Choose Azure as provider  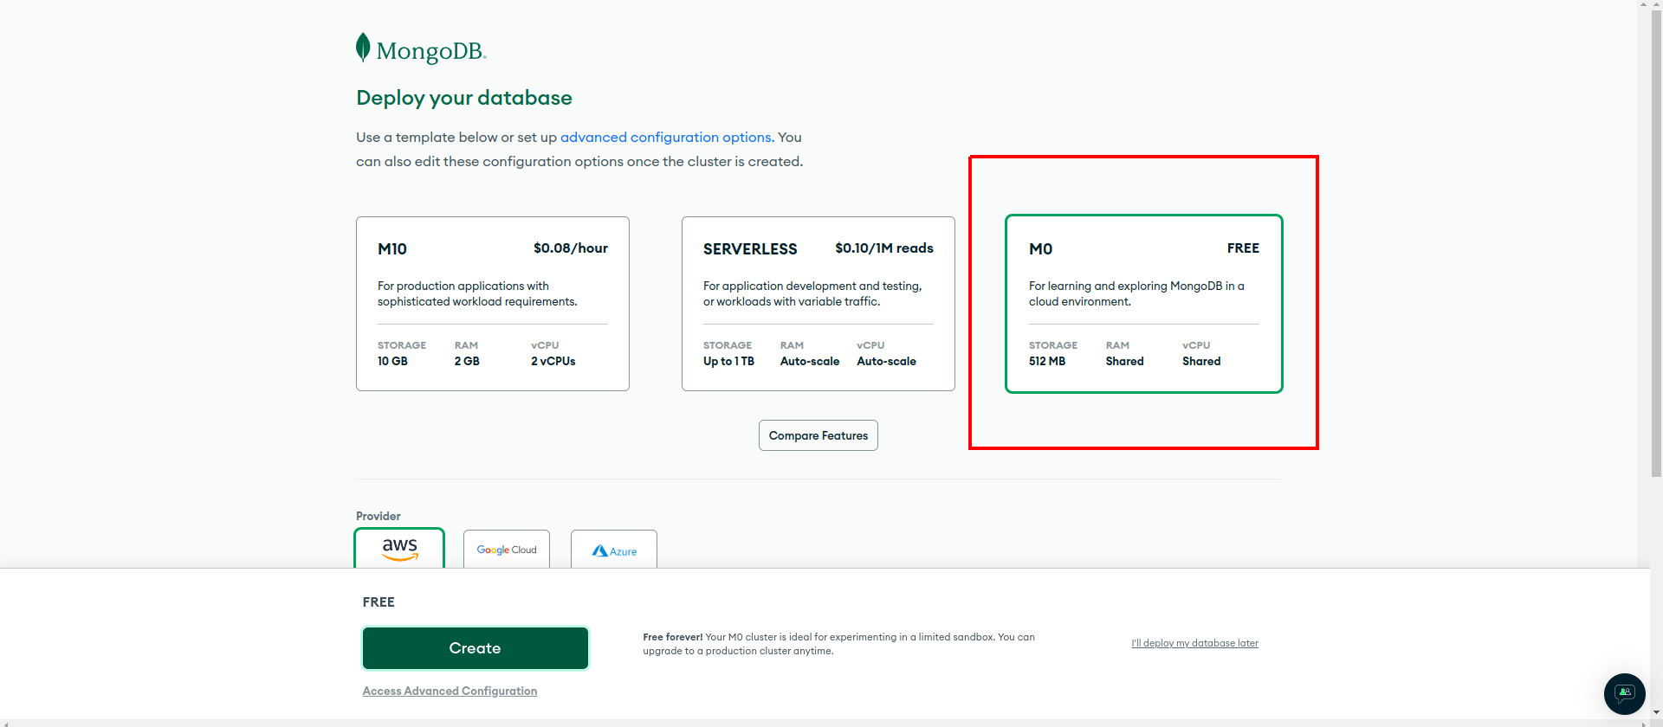pyautogui.click(x=614, y=550)
